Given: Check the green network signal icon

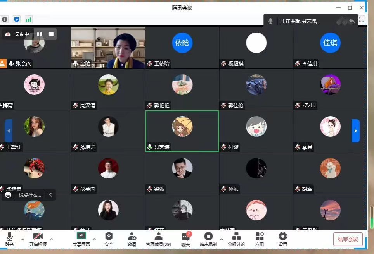Looking at the screenshot, I should click(28, 19).
